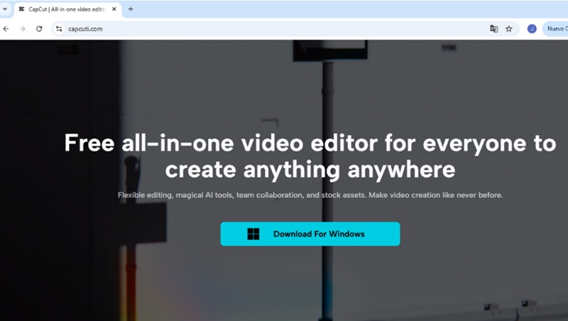
Task: Click the Download For Windows button
Action: (x=310, y=234)
